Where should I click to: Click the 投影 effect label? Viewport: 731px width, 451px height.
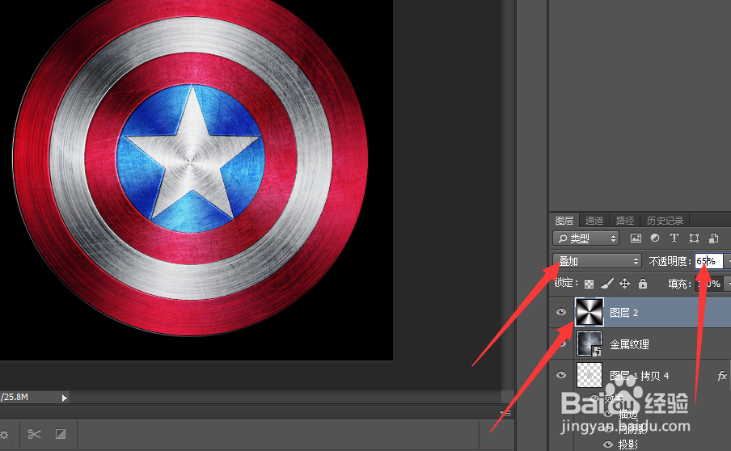(627, 445)
